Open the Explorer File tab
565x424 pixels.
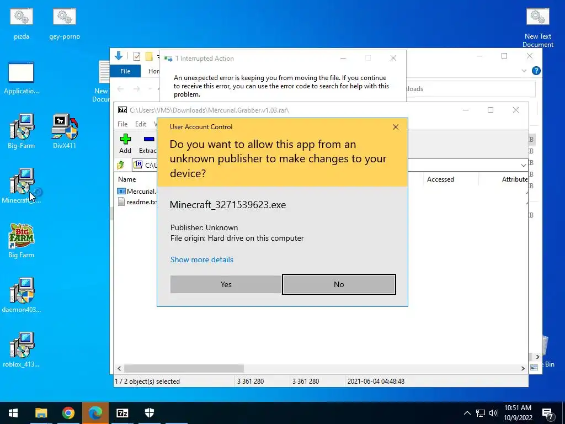[x=125, y=71]
